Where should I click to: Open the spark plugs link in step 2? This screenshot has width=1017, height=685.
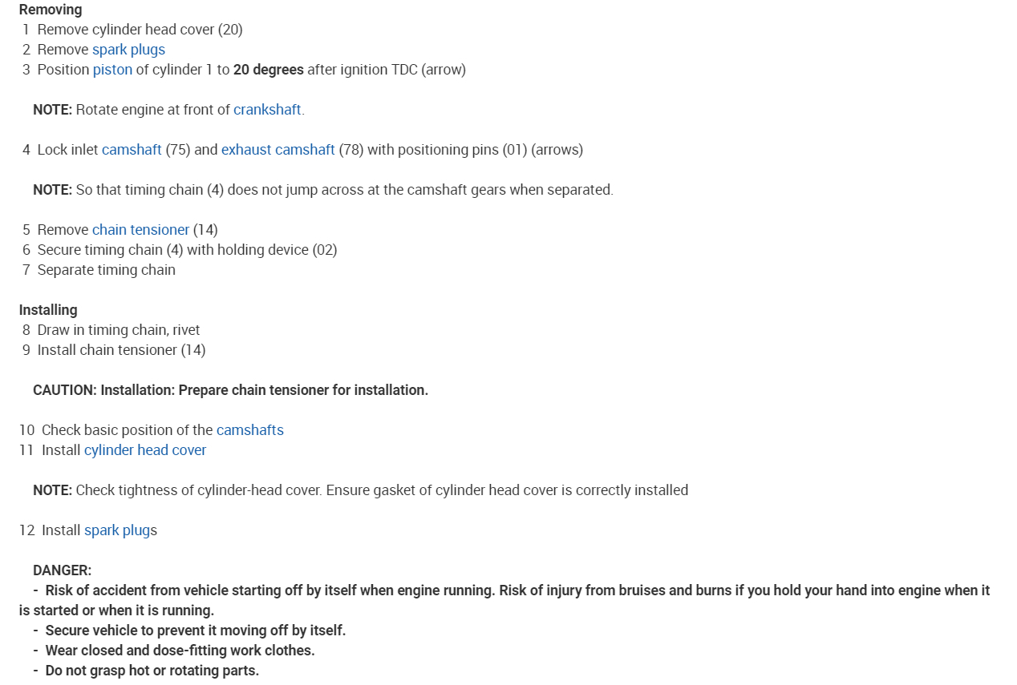point(128,50)
